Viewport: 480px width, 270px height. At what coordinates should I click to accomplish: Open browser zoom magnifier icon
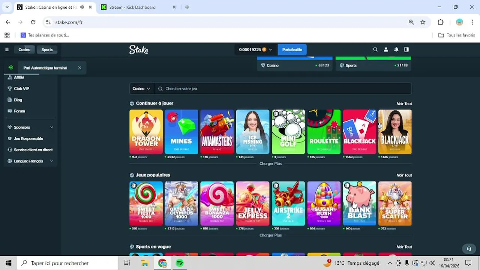tap(411, 22)
